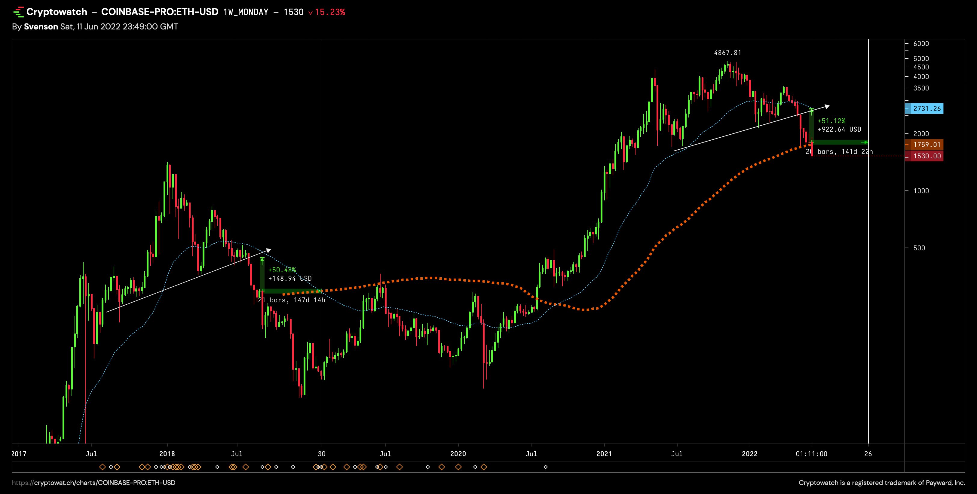This screenshot has width=977, height=494.
Task: Click the author name Svenson
Action: click(41, 26)
